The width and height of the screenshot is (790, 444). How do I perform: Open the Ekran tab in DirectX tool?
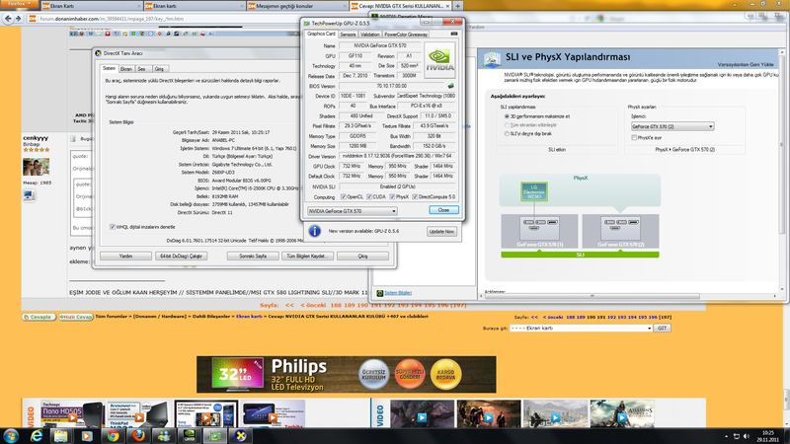tap(126, 68)
